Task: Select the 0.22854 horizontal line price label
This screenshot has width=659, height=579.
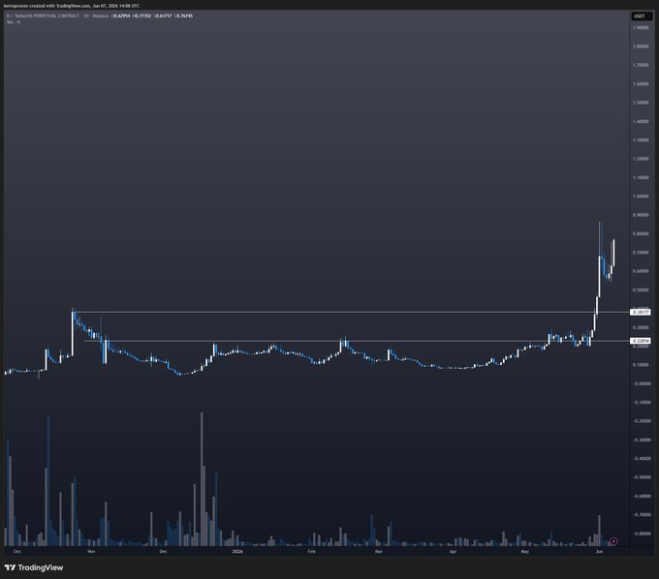Action: (x=641, y=341)
